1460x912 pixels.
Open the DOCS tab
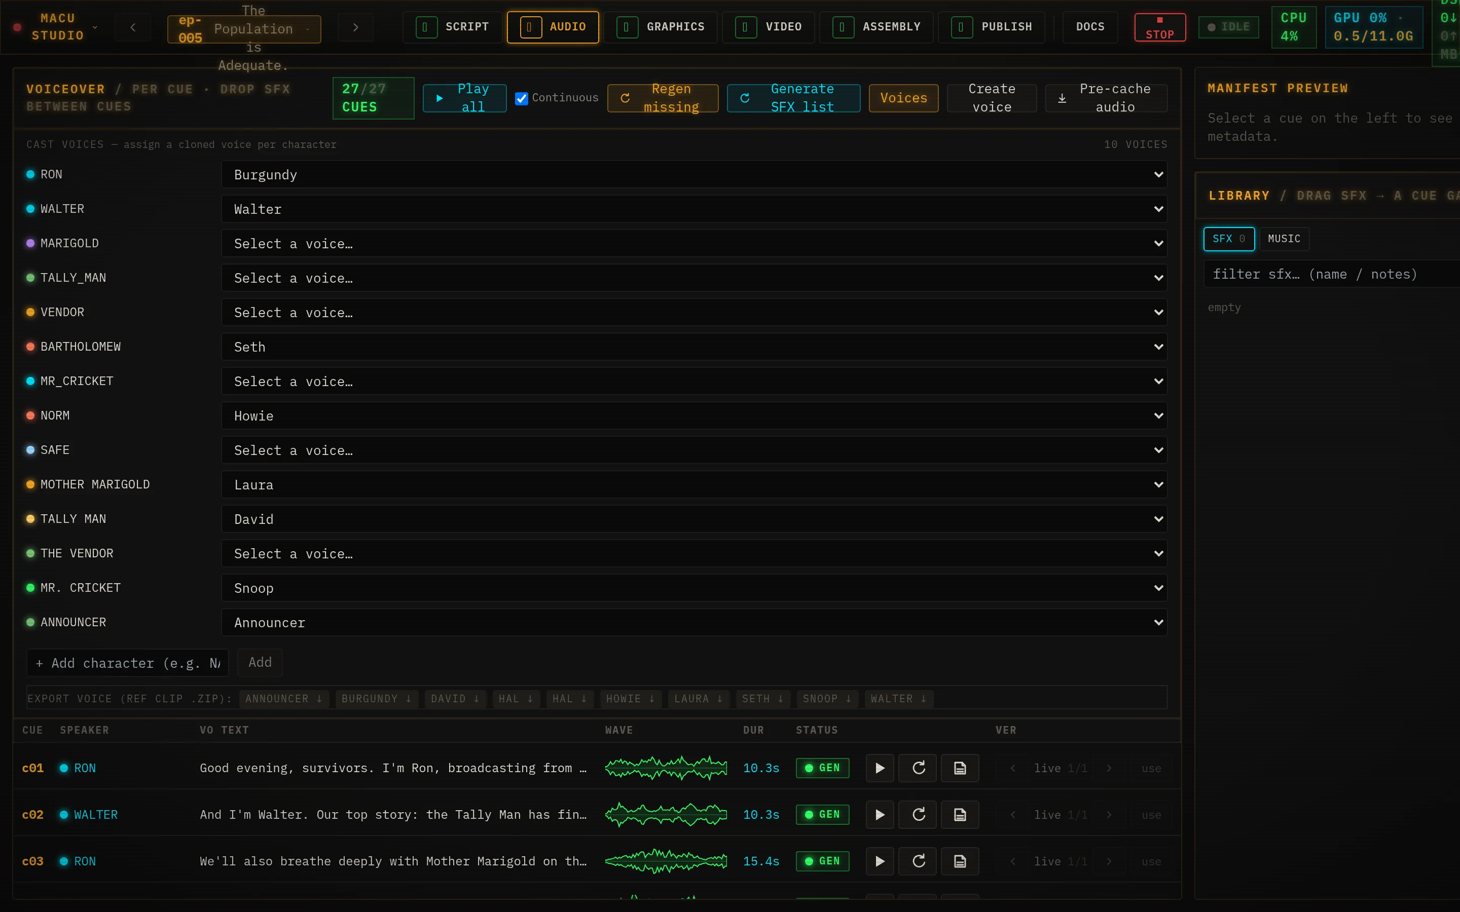click(1089, 27)
